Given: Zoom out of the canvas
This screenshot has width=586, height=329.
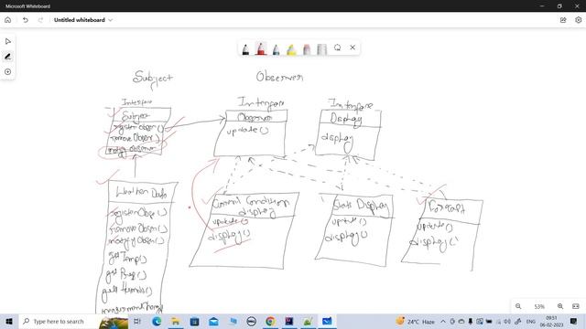Looking at the screenshot, I should click(518, 306).
